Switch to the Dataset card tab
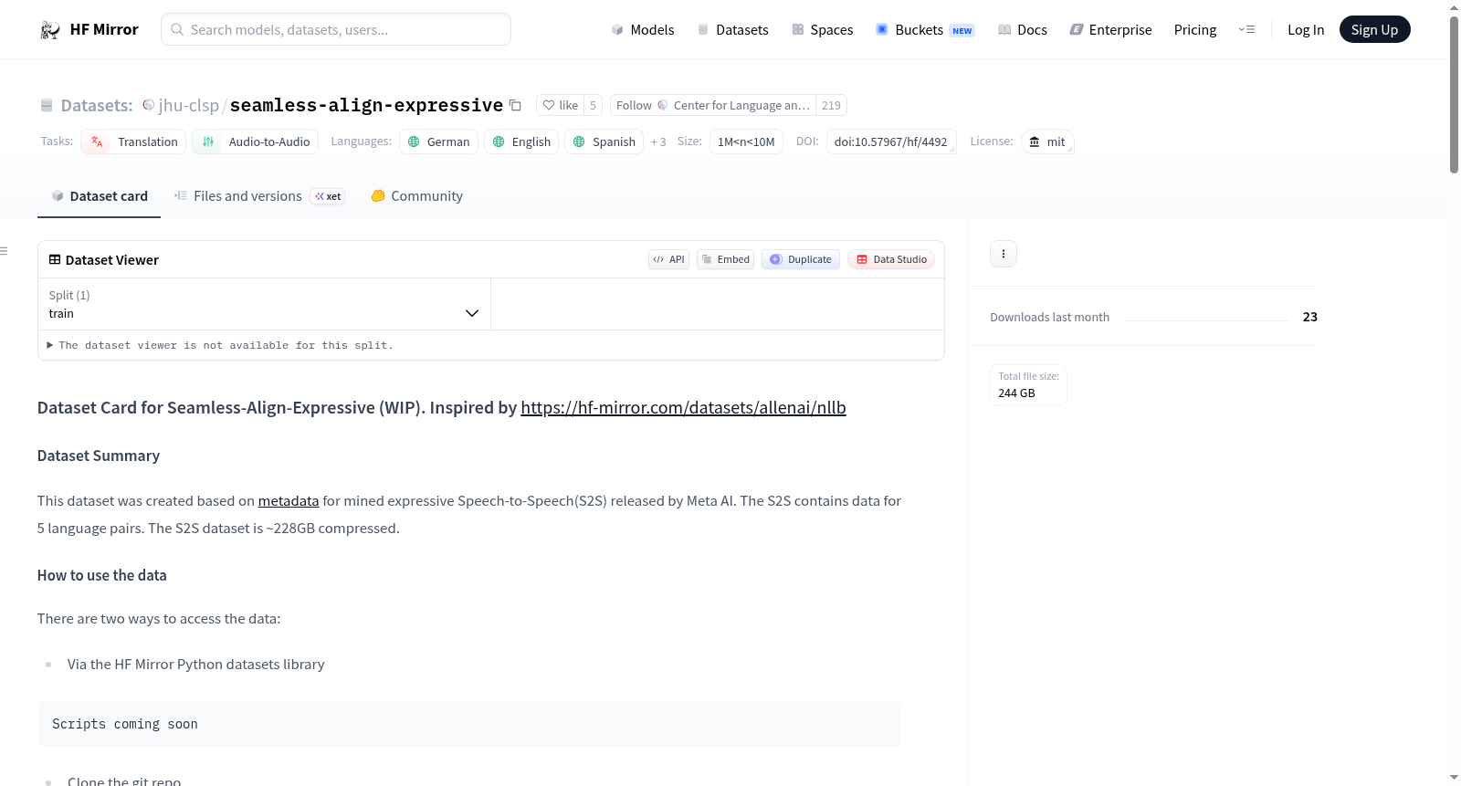This screenshot has width=1461, height=786. coord(99,196)
